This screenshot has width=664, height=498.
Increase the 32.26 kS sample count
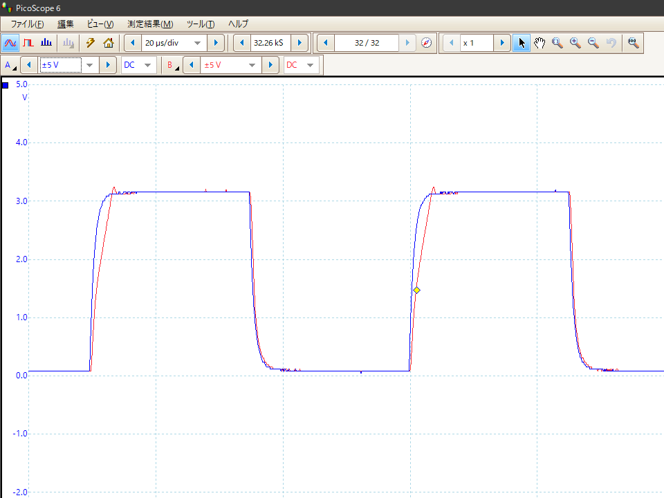pyautogui.click(x=299, y=43)
